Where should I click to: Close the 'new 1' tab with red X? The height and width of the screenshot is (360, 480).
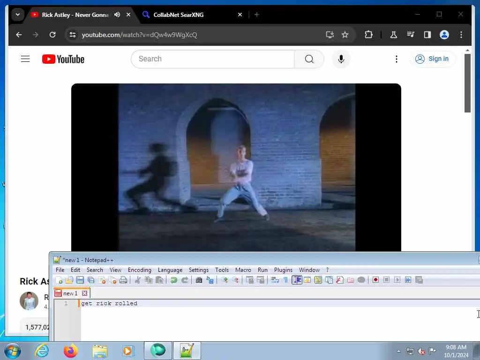coord(84,293)
